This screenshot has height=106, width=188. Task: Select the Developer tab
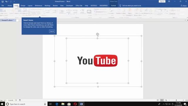click(69, 6)
